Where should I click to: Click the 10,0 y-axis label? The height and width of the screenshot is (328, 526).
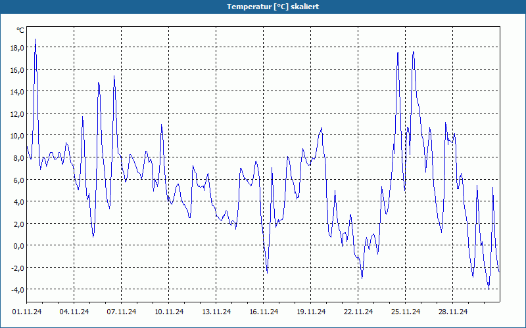pos(17,136)
